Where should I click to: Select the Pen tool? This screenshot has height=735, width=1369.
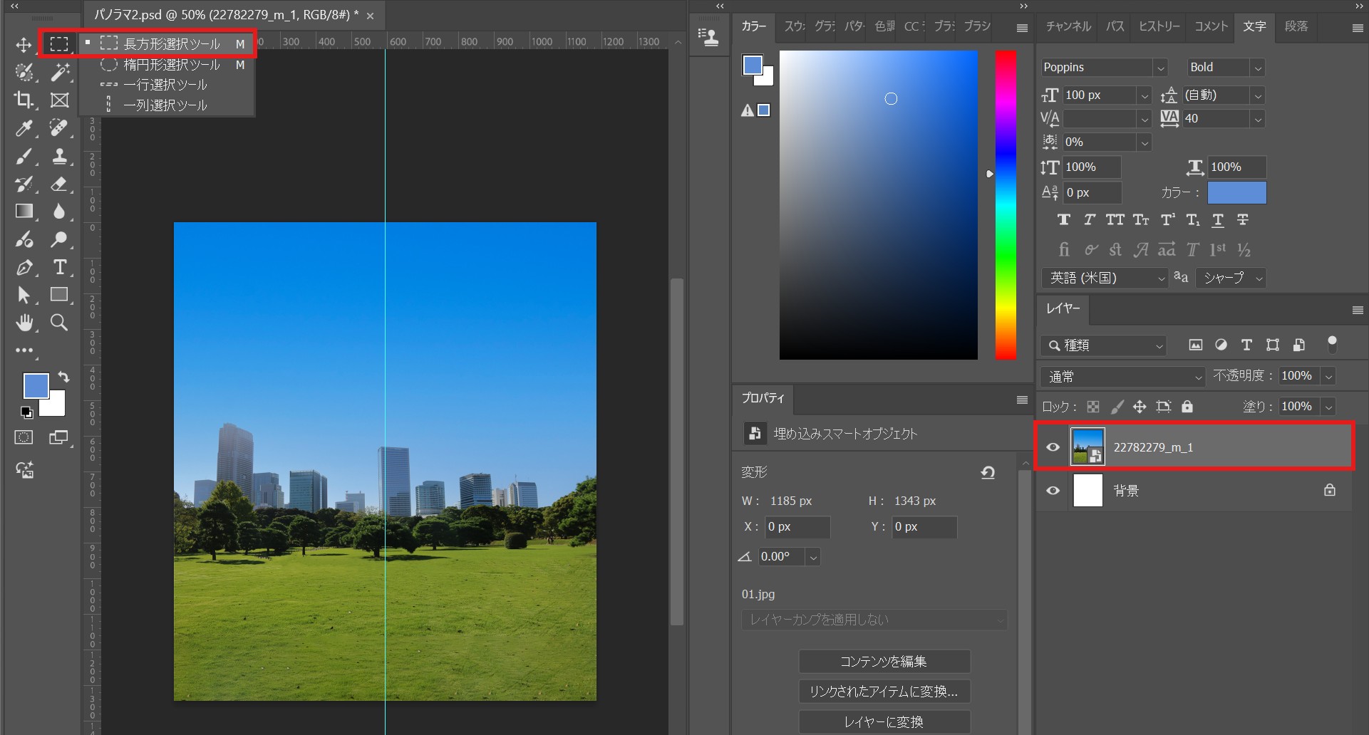[x=24, y=268]
